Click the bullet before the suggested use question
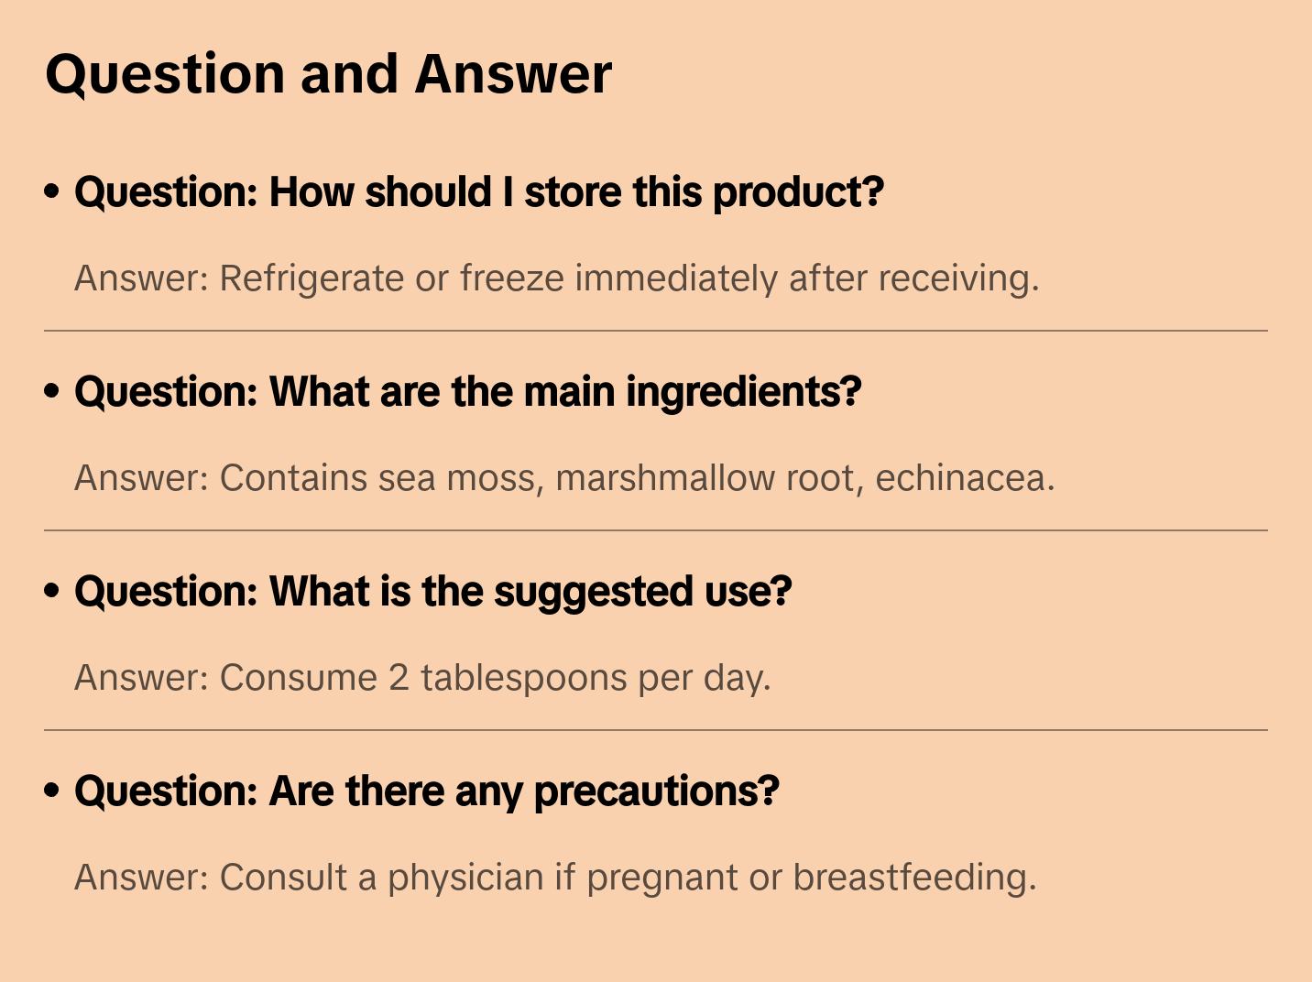This screenshot has width=1312, height=982. point(52,592)
